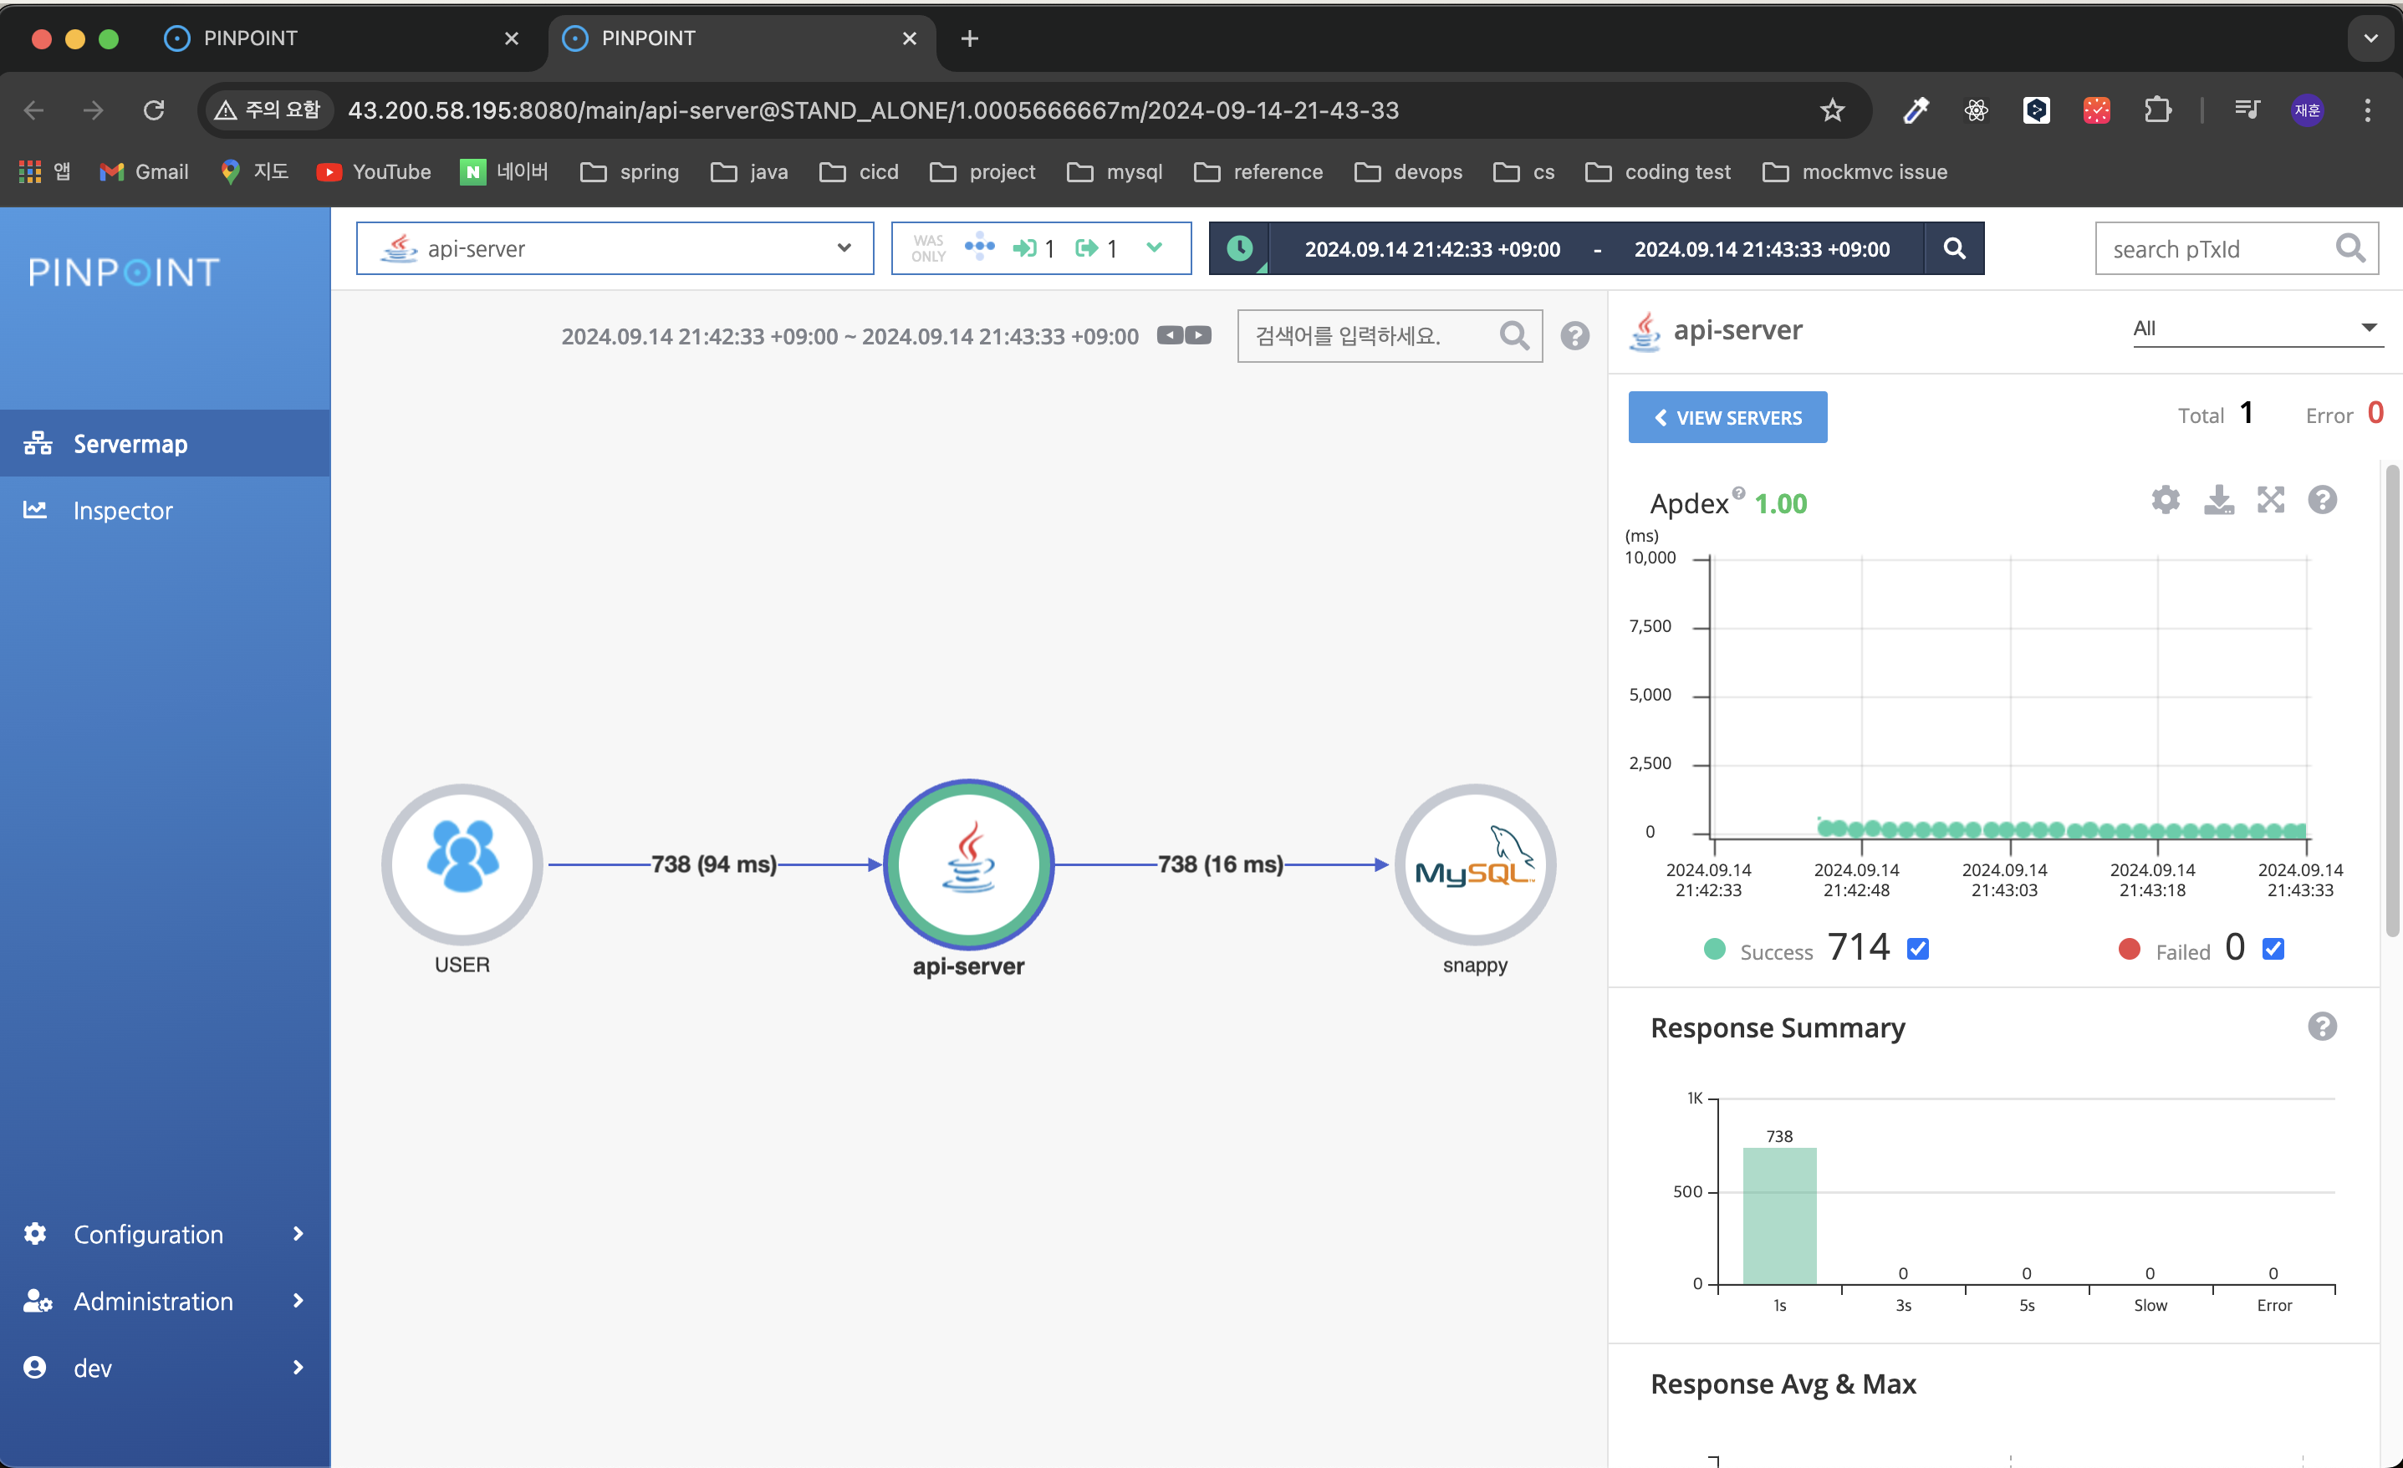This screenshot has height=1468, width=2403.
Task: Expand scatter chart to full screen
Action: 2270,501
